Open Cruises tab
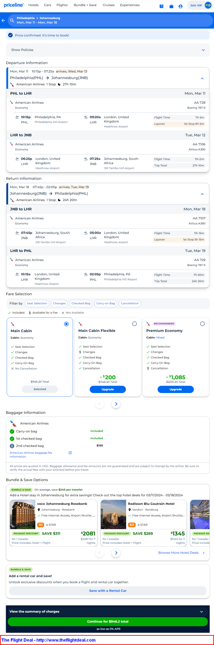This screenshot has width=214, height=645. (x=109, y=5)
